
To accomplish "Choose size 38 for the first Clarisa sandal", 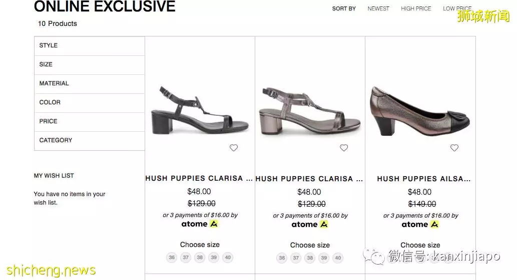I will 200,258.
